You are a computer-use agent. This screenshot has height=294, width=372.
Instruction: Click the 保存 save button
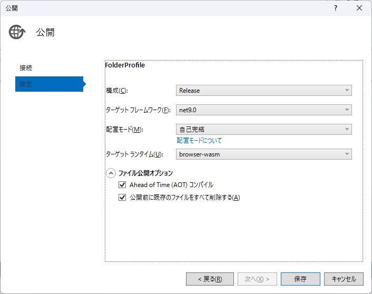pos(300,279)
